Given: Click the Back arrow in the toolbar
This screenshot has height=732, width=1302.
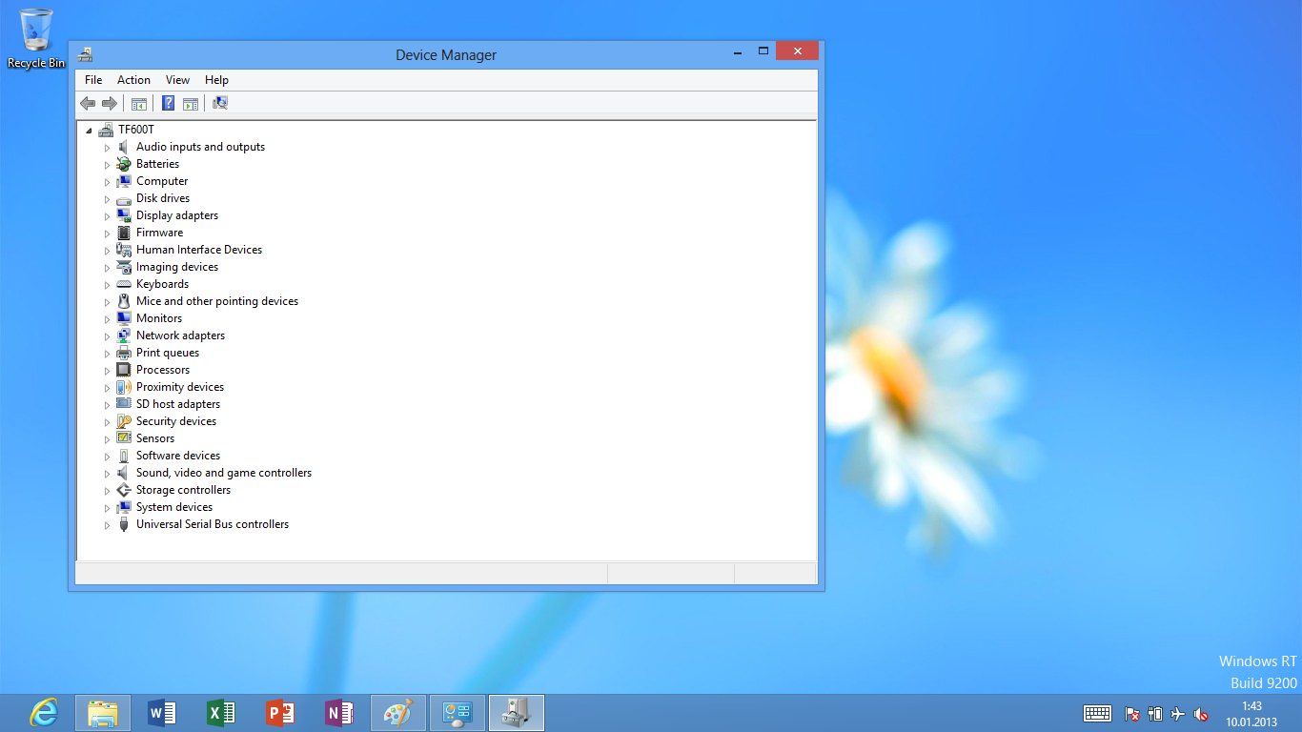Looking at the screenshot, I should (88, 103).
